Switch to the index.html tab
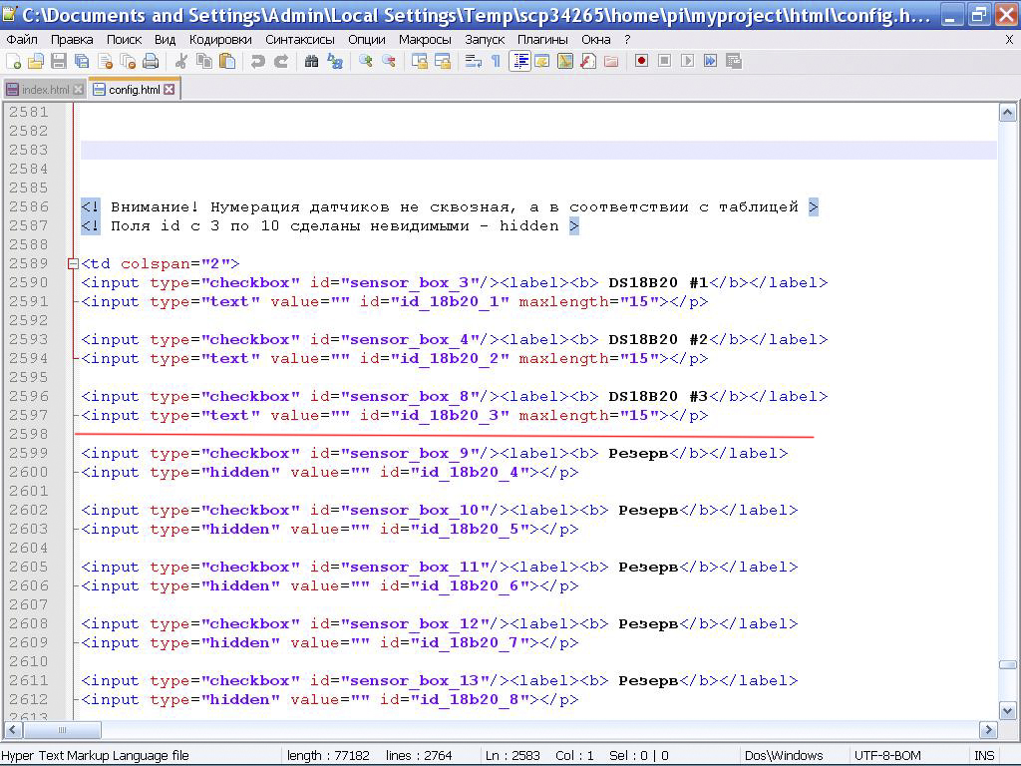Viewport: 1021px width, 766px height. [x=45, y=90]
